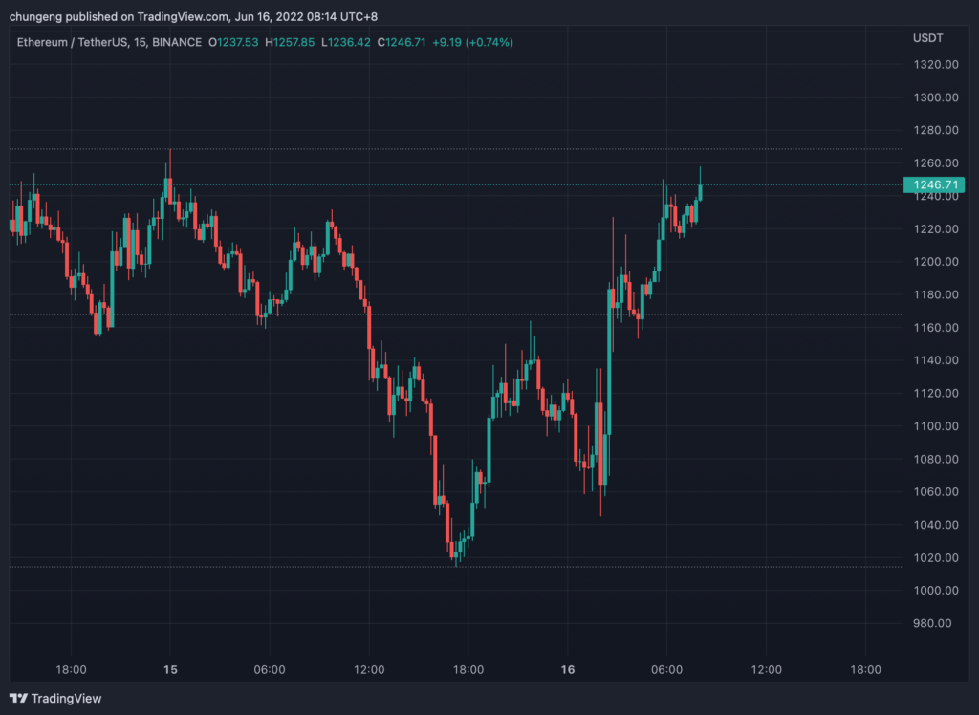This screenshot has width=979, height=715.
Task: Click the low value L1236.42
Action: [345, 42]
